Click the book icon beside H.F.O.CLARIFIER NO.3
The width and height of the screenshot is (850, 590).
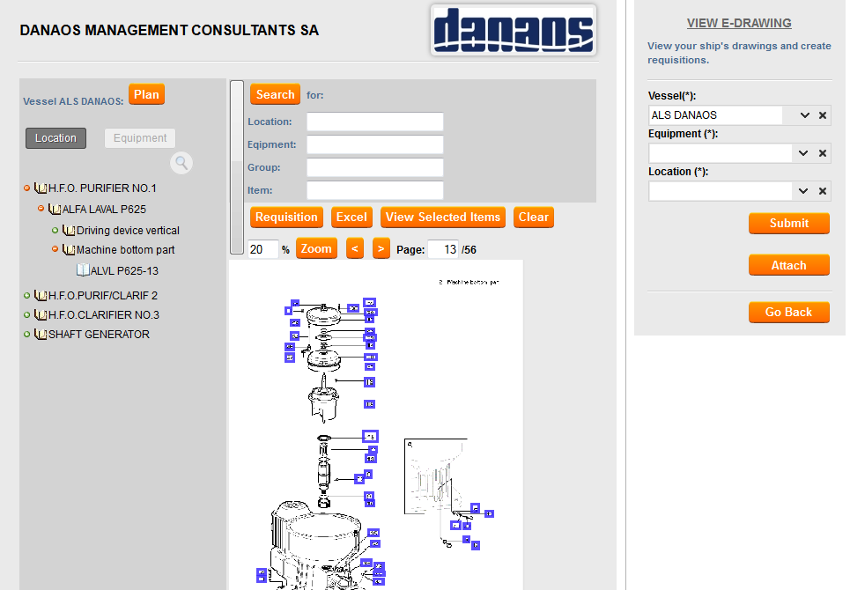(x=41, y=314)
